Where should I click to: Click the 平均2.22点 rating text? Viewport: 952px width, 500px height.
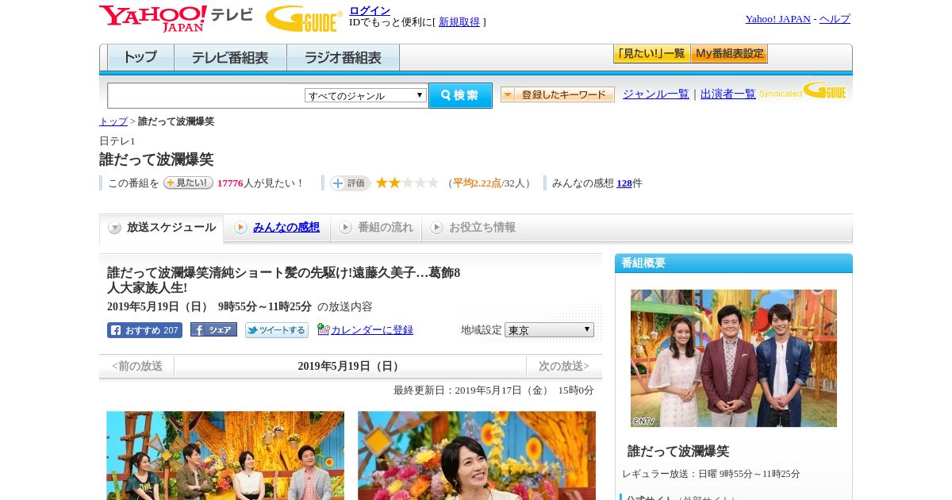477,183
